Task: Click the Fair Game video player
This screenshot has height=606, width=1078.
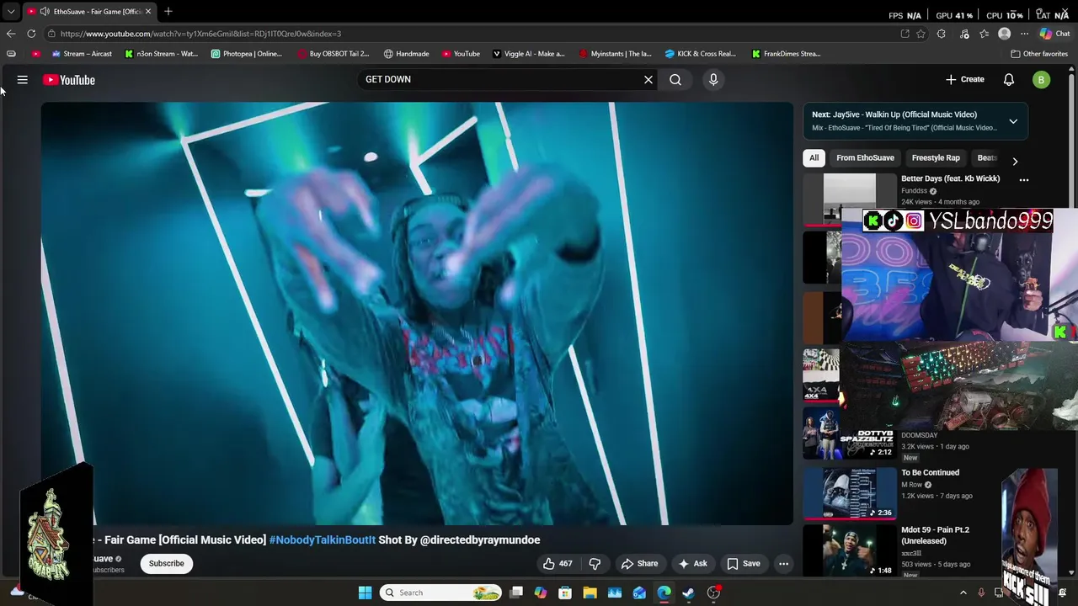Action: coord(417,313)
